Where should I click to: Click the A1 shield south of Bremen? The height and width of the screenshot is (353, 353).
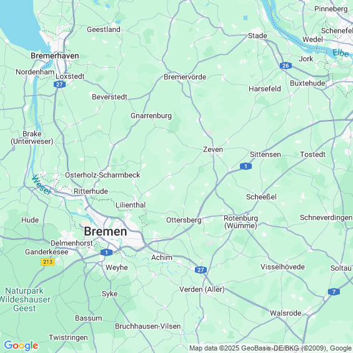(106, 252)
